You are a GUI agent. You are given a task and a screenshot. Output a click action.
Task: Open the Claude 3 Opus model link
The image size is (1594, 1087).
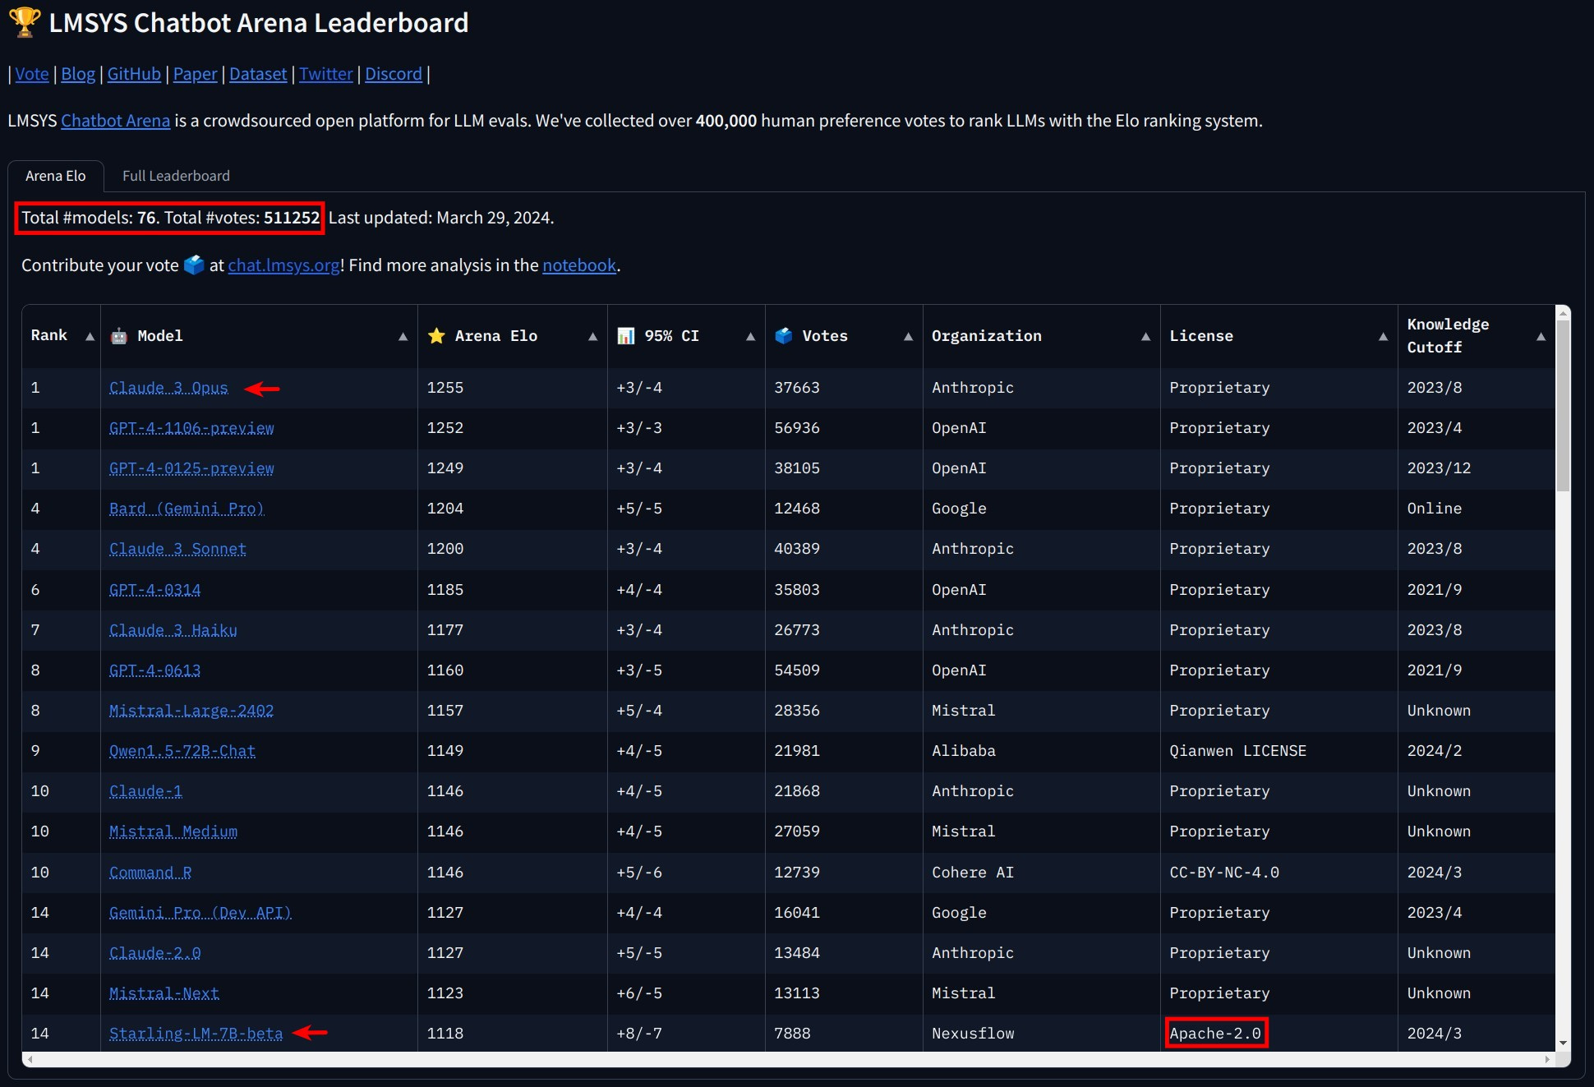point(168,388)
